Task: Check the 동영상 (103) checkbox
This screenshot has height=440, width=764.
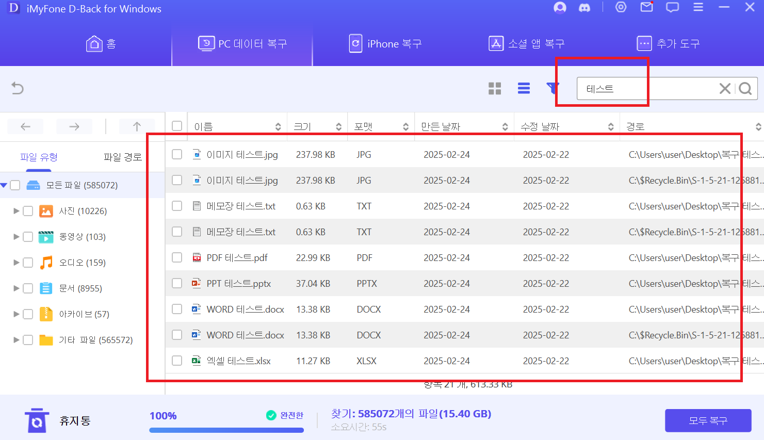Action: (28, 237)
